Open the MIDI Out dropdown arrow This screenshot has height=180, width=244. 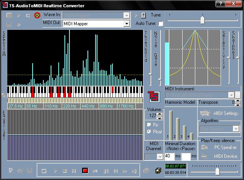click(127, 24)
